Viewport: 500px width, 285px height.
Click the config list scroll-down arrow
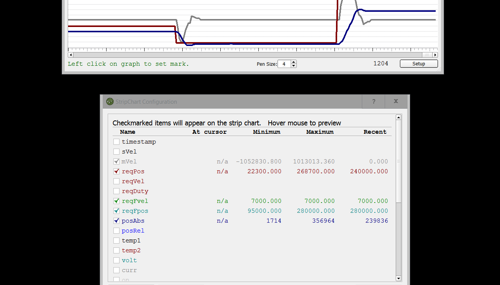(399, 279)
